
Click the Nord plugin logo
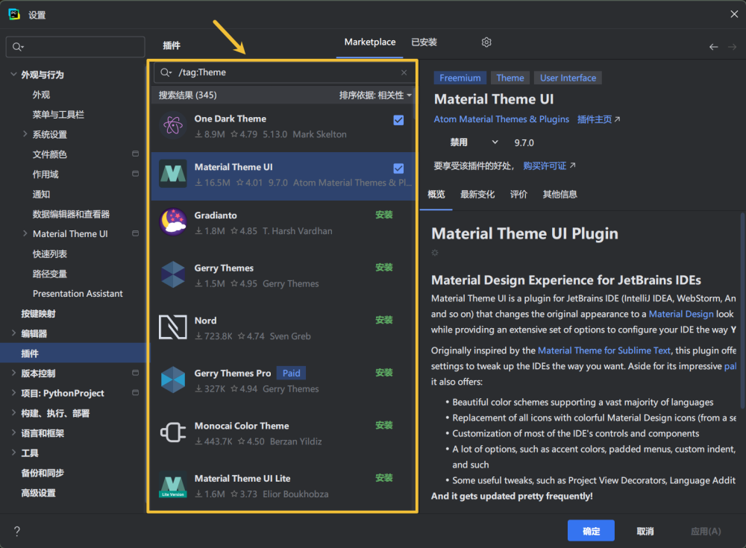pos(173,327)
